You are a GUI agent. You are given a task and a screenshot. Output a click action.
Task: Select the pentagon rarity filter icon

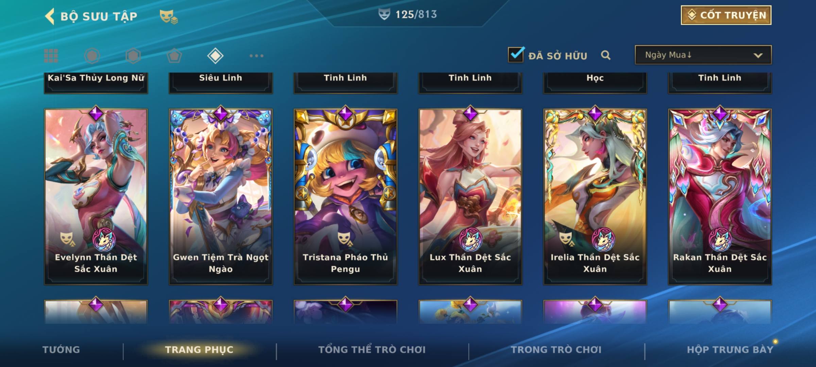174,56
